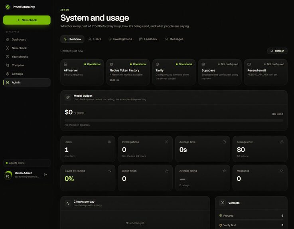Viewport: 294px width, 229px height.
Task: Click the Average cost link icon
Action: tap(282, 142)
